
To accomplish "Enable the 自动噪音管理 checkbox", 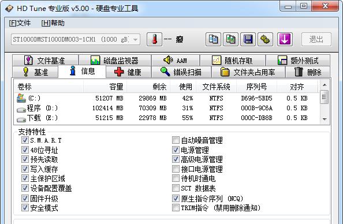I will [x=176, y=140].
